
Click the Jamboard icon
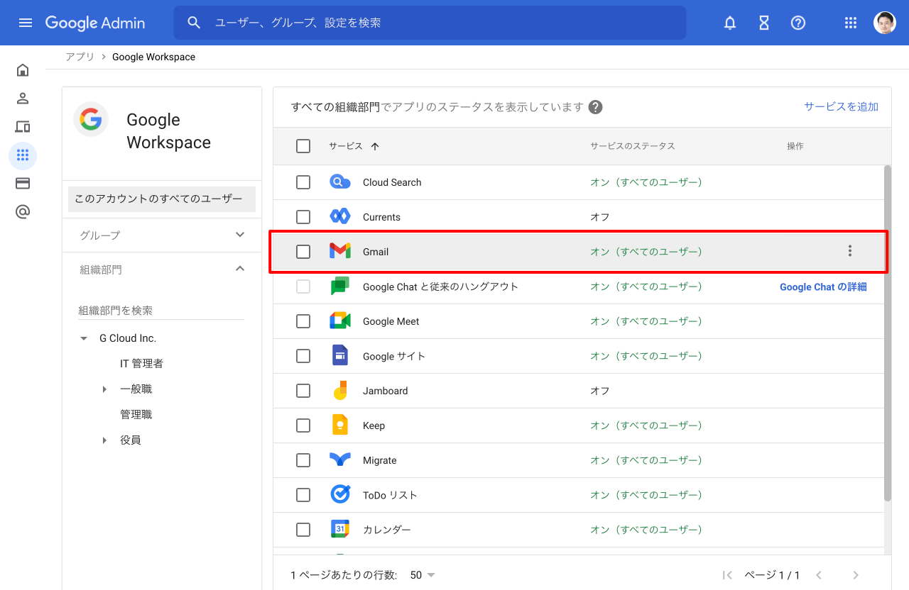(x=340, y=391)
